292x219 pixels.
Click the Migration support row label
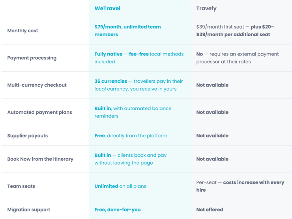28,210
